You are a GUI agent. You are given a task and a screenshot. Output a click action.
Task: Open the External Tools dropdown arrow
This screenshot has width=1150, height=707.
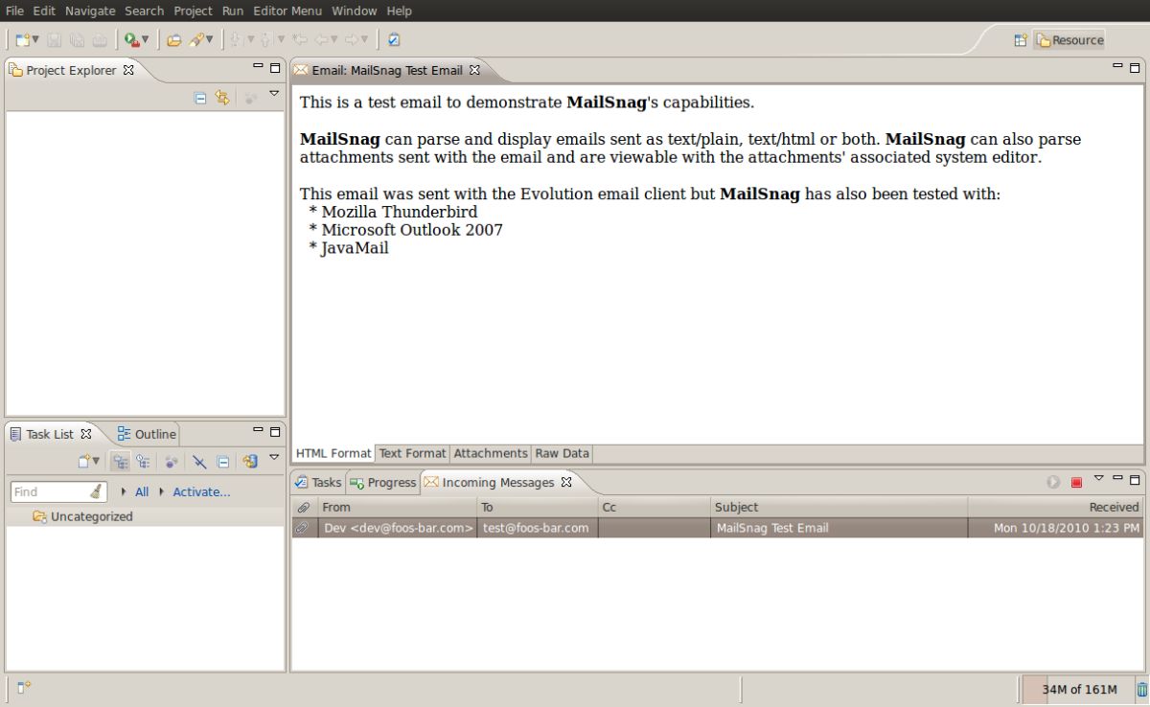click(145, 40)
